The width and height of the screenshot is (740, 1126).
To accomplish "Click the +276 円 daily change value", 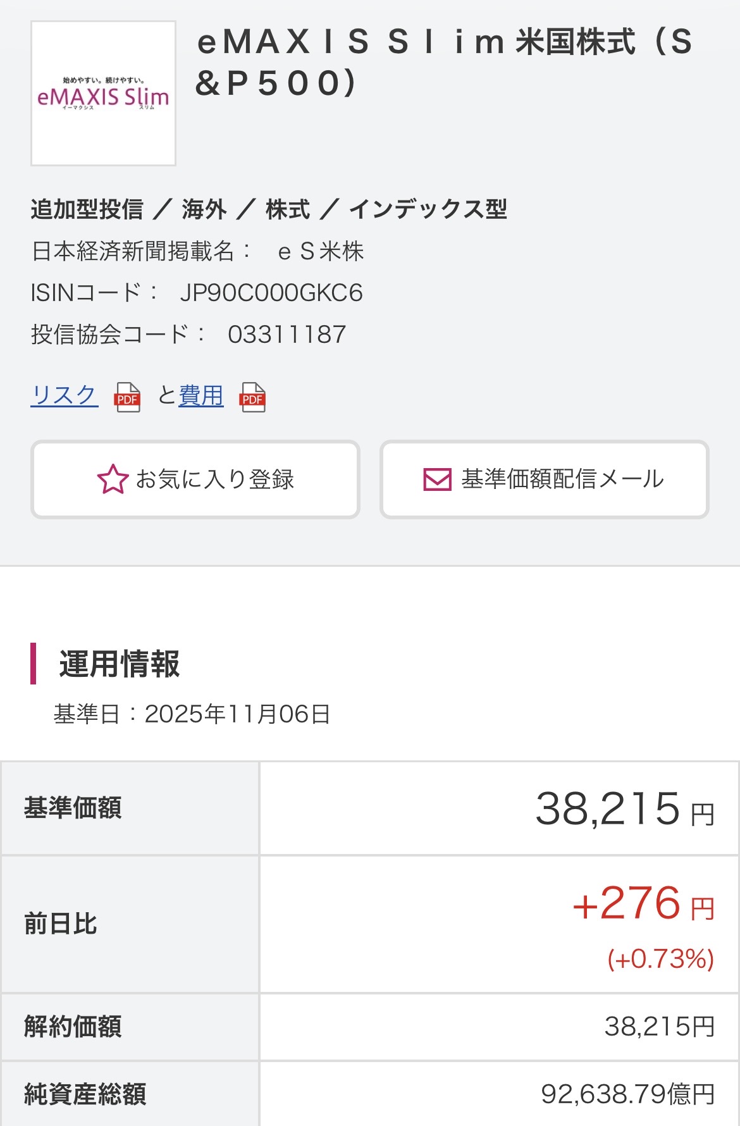I will tap(643, 903).
